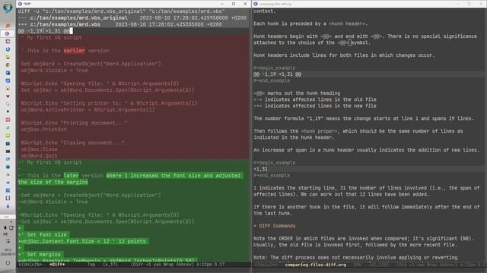Click the 'Top' position indicator in mode line

pyautogui.click(x=91, y=265)
